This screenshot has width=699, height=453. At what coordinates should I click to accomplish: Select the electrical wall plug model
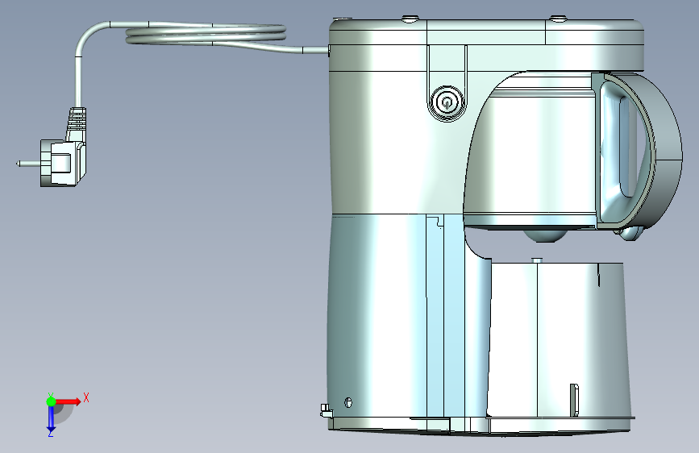(62, 162)
